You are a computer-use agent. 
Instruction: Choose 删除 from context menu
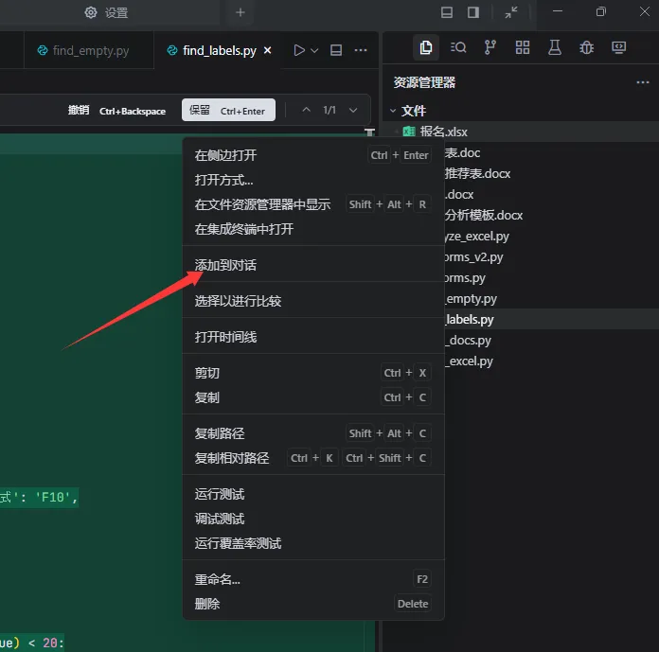click(313, 604)
